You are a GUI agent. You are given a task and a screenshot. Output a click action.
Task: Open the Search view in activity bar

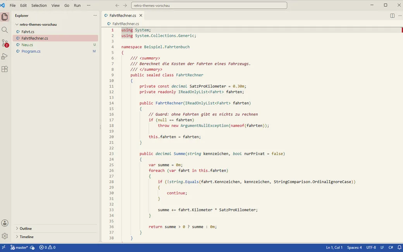[x=5, y=30]
